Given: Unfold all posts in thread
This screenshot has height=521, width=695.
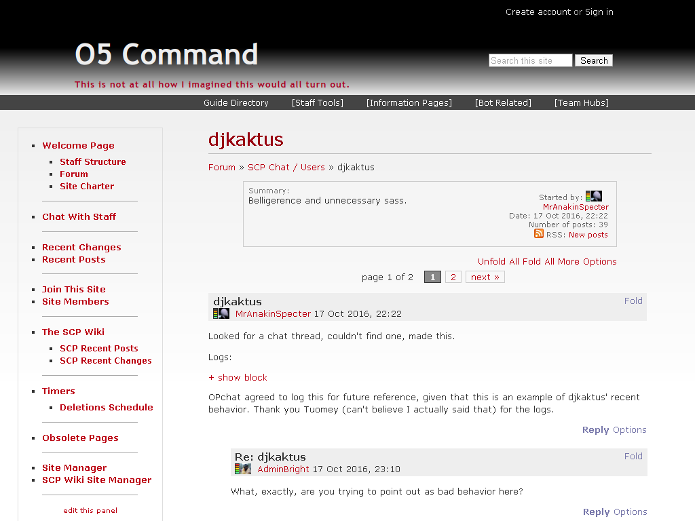Looking at the screenshot, I should pyautogui.click(x=491, y=261).
